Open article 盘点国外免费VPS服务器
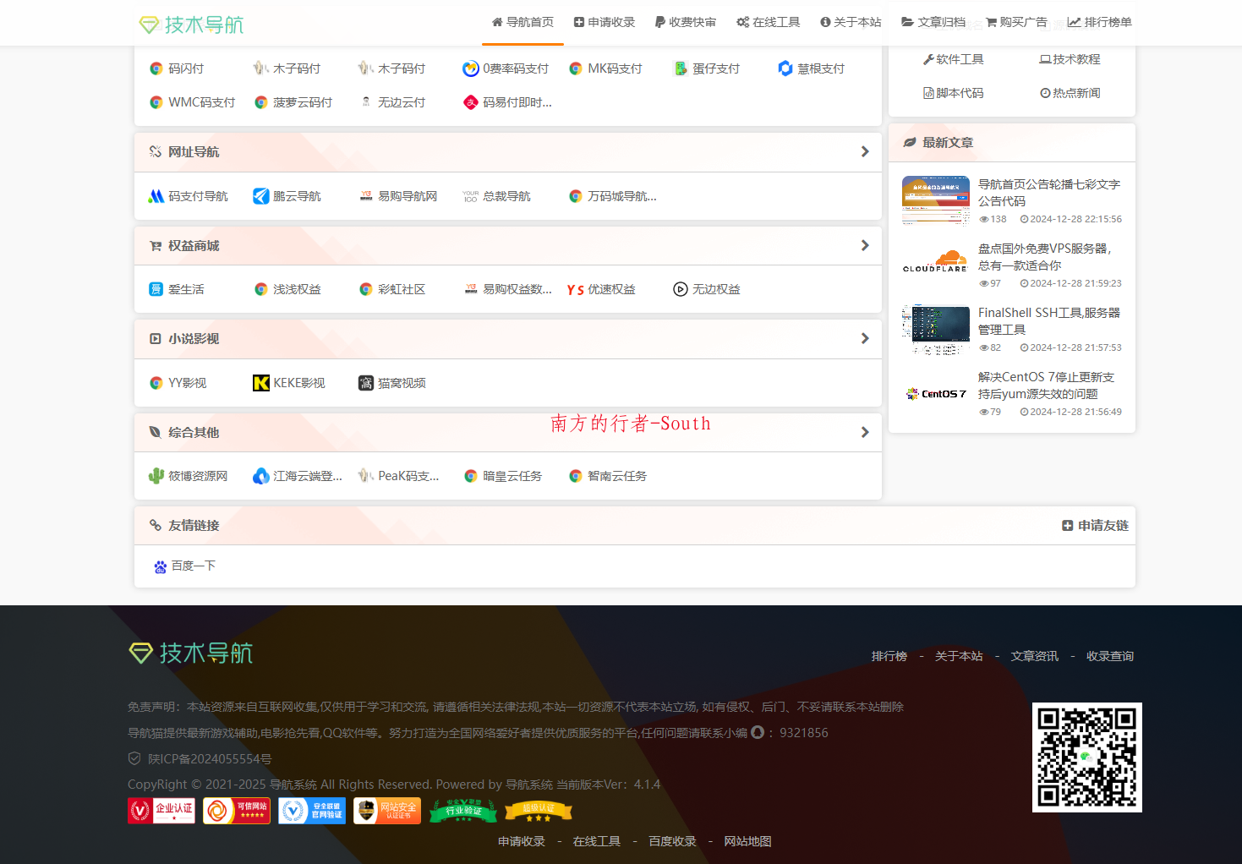 (1045, 257)
